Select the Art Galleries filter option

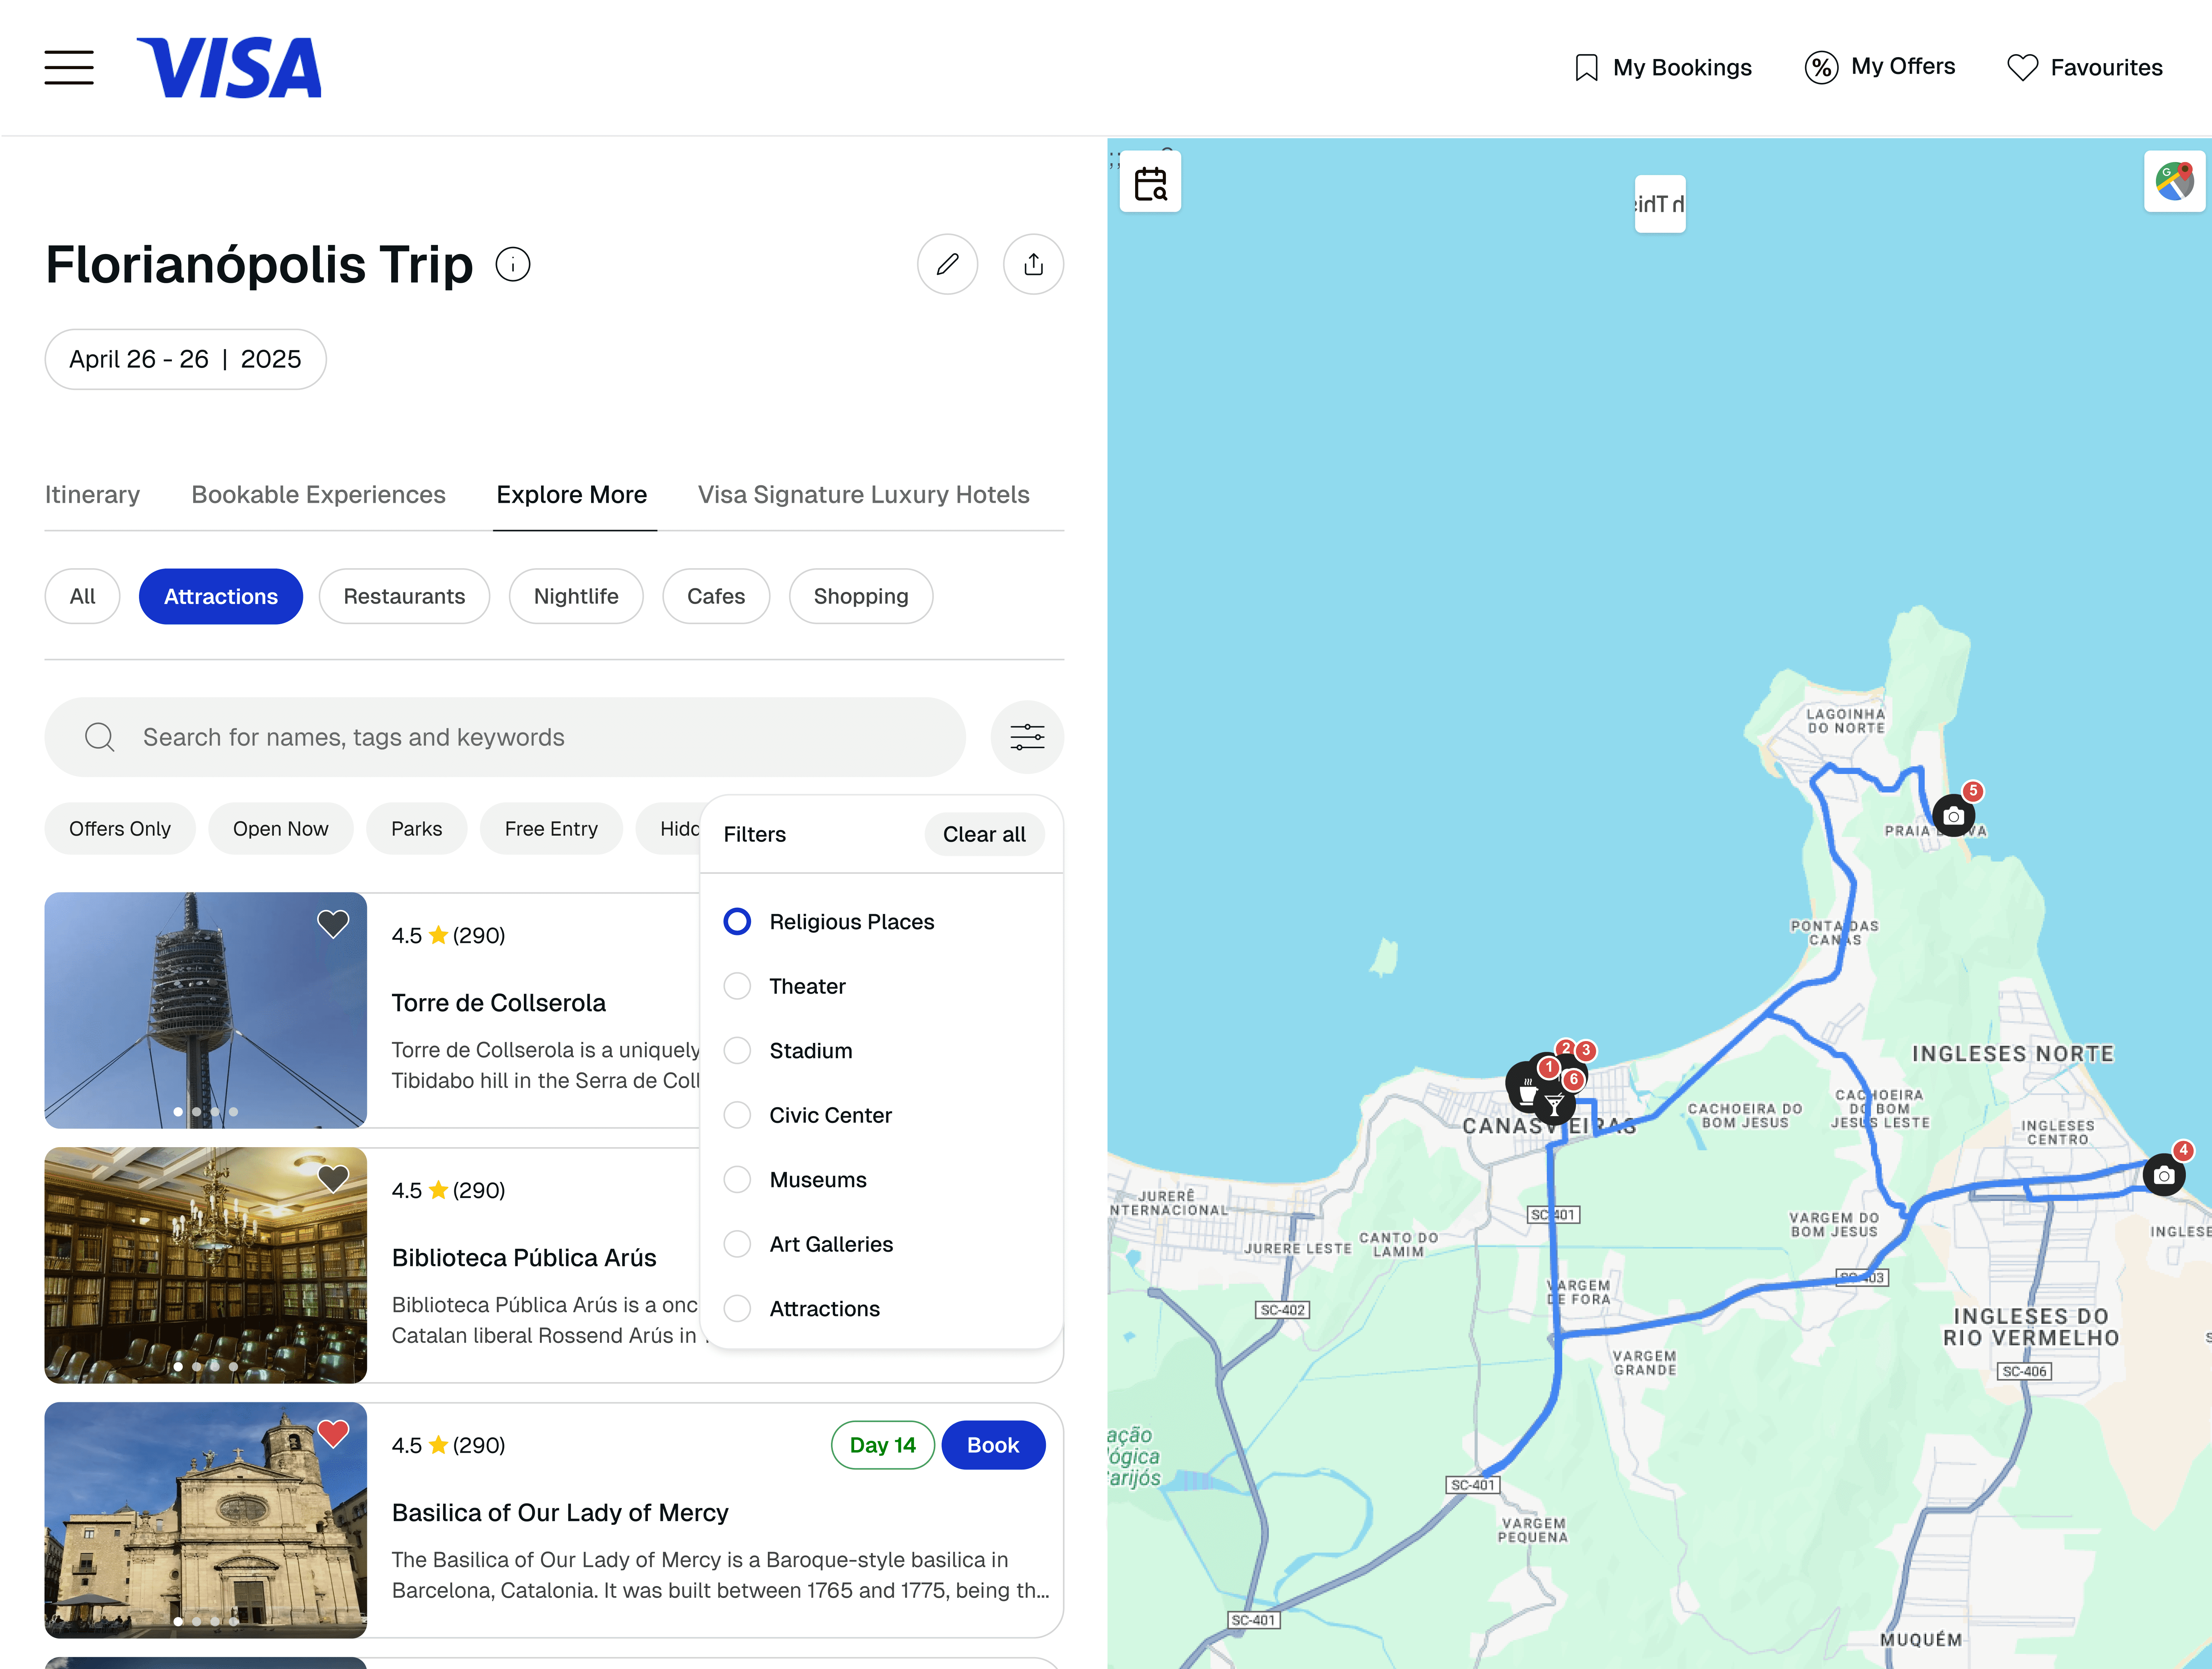click(x=737, y=1244)
